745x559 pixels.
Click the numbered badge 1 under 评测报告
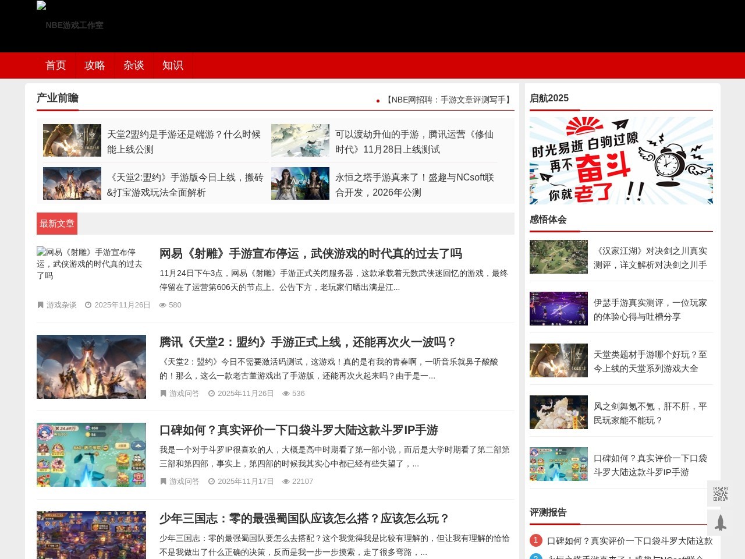pyautogui.click(x=535, y=540)
